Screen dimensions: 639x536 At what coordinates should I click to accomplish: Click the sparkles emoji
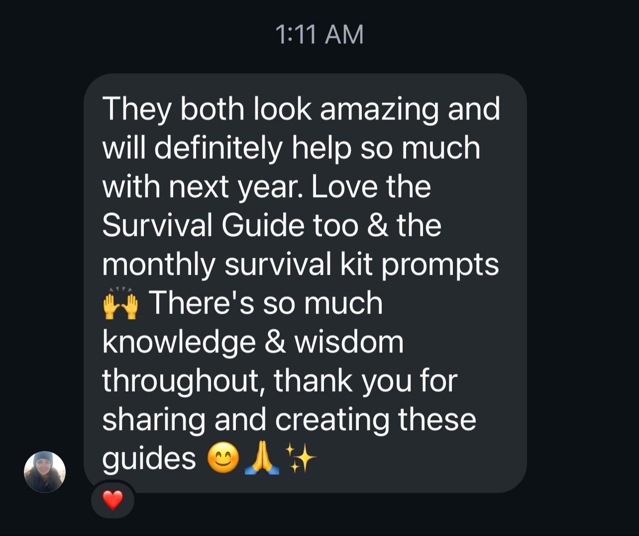point(300,458)
